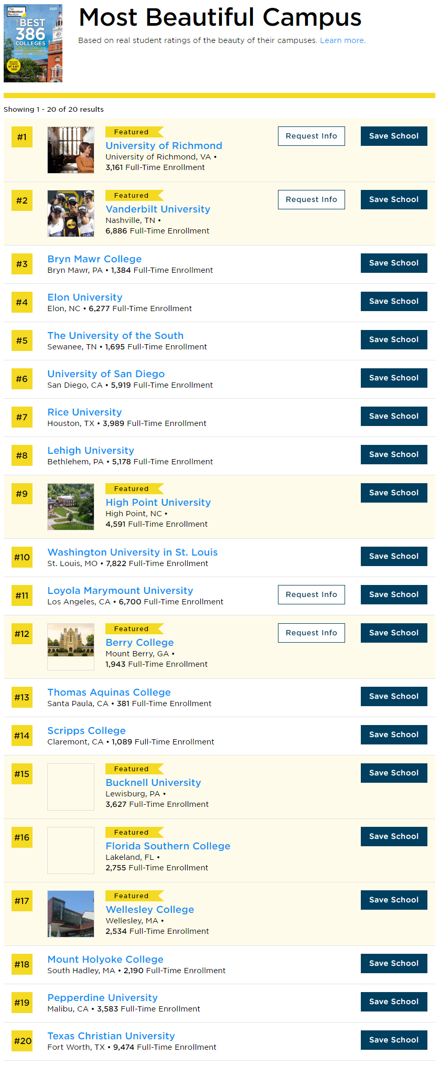Click the #20 rank badge
This screenshot has height=1065, width=440.
coord(22,1041)
